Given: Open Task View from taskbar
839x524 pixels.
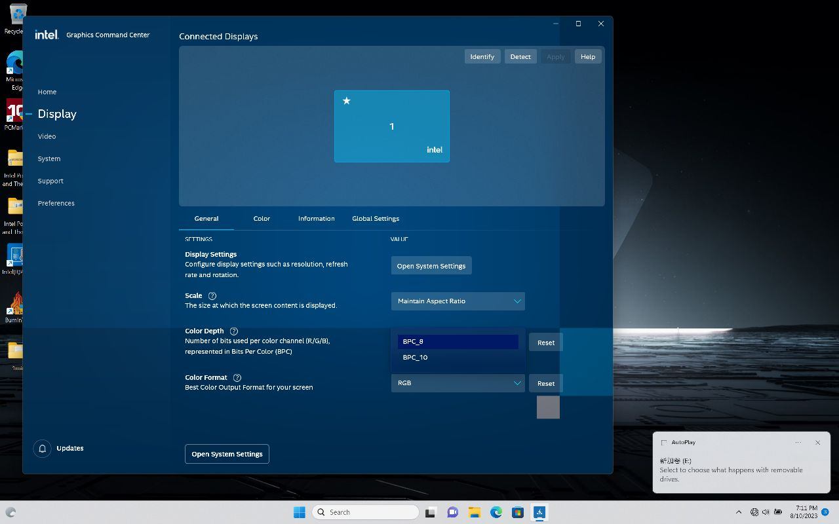Looking at the screenshot, I should (x=431, y=512).
